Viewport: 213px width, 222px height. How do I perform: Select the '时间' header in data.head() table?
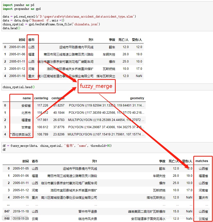click(22, 40)
